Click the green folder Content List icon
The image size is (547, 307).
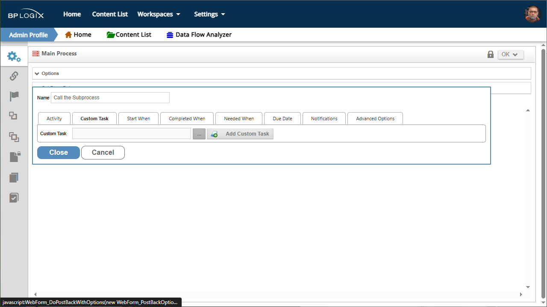pyautogui.click(x=111, y=35)
